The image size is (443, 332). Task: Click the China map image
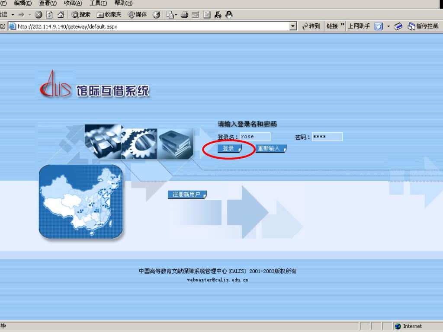click(81, 201)
